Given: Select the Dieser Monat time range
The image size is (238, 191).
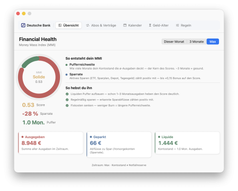Looking at the screenshot, I should click(174, 41).
